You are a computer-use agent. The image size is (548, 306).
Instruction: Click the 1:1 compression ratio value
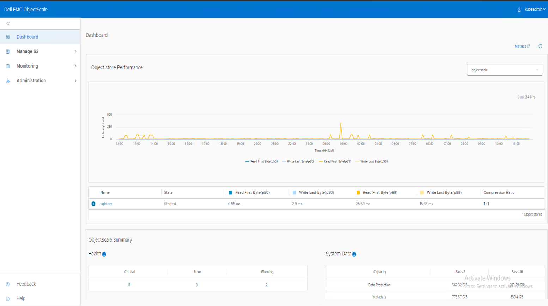(x=486, y=204)
